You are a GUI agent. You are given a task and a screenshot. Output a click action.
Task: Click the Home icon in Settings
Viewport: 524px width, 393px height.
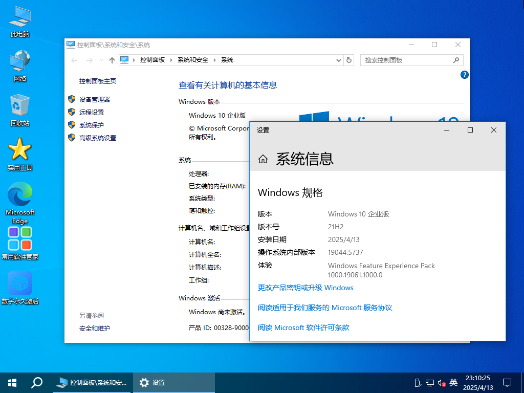263,159
